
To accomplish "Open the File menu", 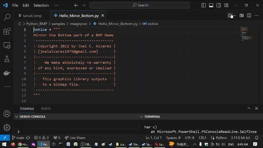I will 15,5.
